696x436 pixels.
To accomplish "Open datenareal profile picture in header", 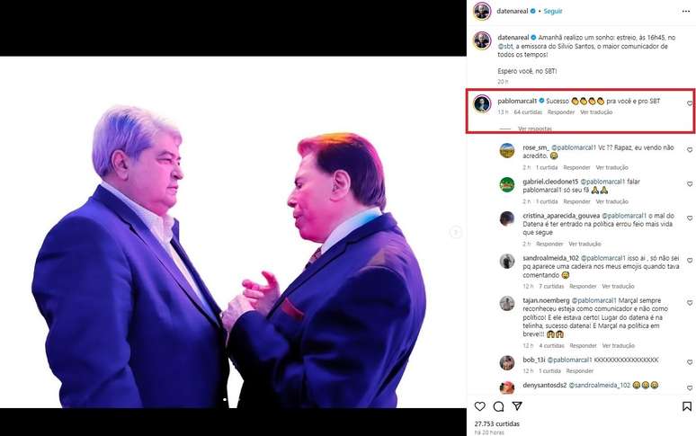I will click(482, 11).
